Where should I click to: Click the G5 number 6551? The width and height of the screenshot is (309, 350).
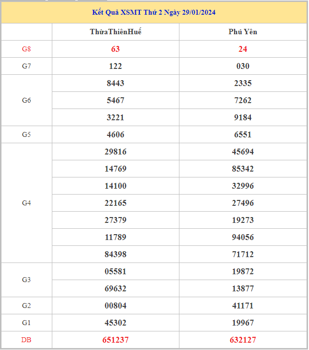click(243, 134)
